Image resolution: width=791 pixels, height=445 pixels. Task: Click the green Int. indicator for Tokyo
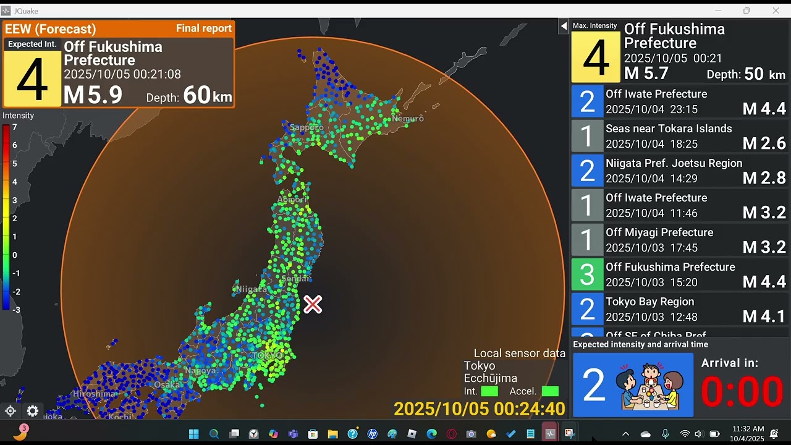coord(489,391)
